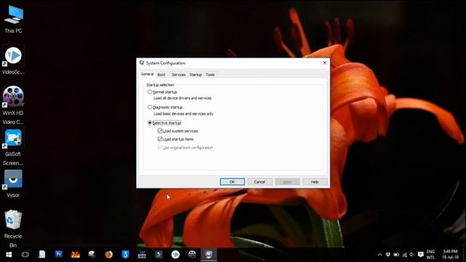Image resolution: width=466 pixels, height=262 pixels.
Task: Click the Cancel button
Action: [260, 182]
